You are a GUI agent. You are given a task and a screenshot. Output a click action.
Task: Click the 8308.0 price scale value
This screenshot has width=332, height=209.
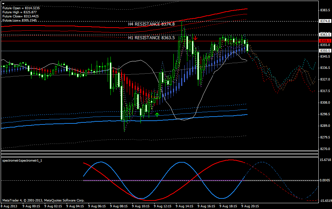[x=325, y=103]
